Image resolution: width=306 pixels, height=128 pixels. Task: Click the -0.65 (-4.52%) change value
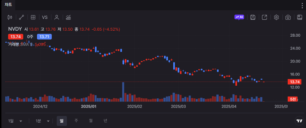[106, 29]
